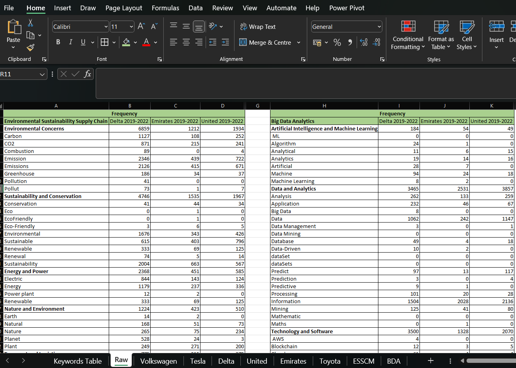This screenshot has height=368, width=516.
Task: Click the Percent Style icon
Action: tap(337, 42)
